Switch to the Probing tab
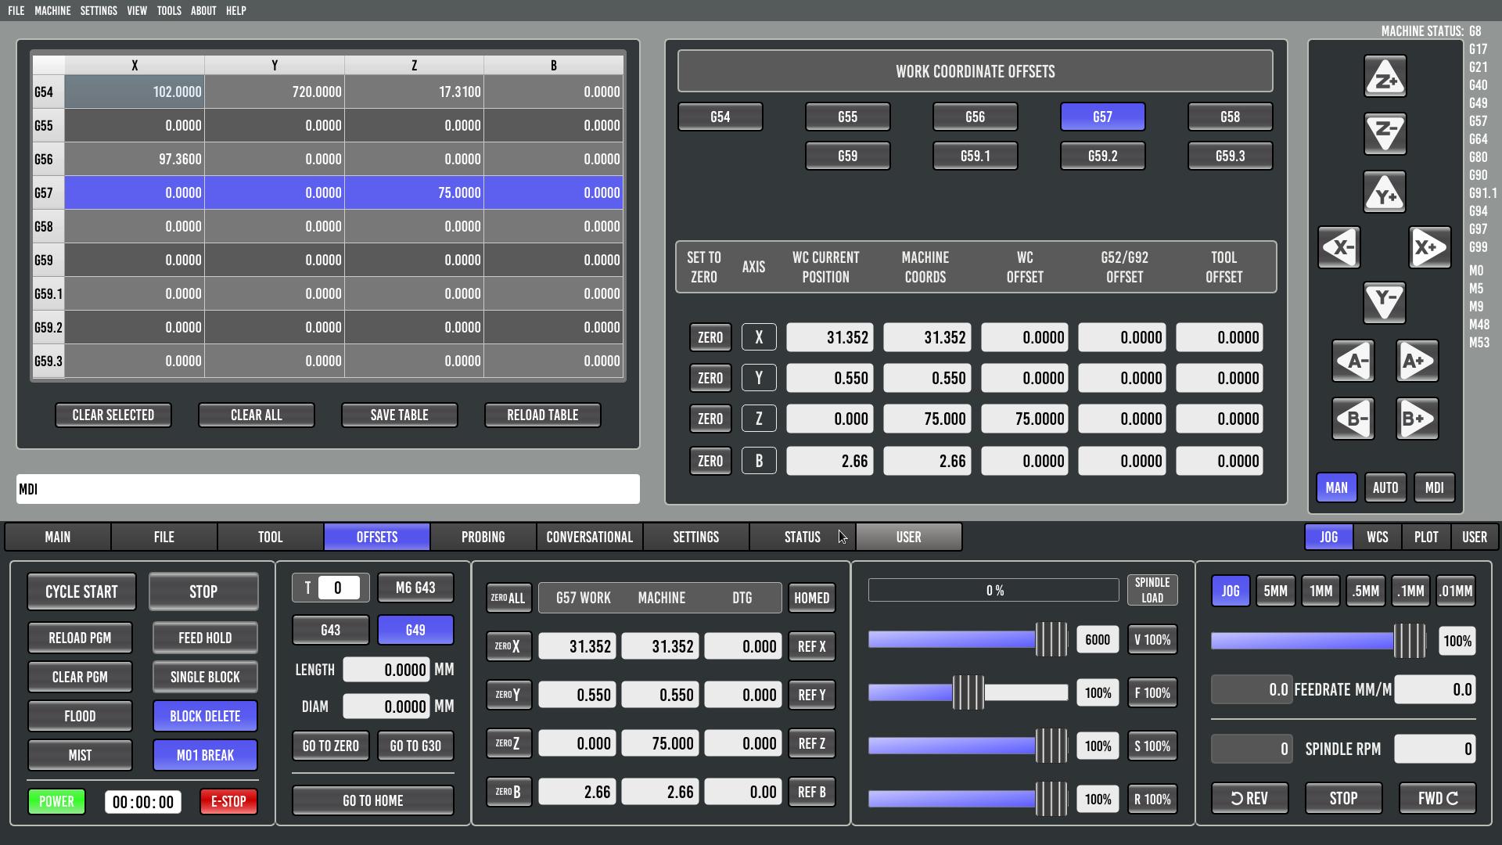 (x=483, y=537)
